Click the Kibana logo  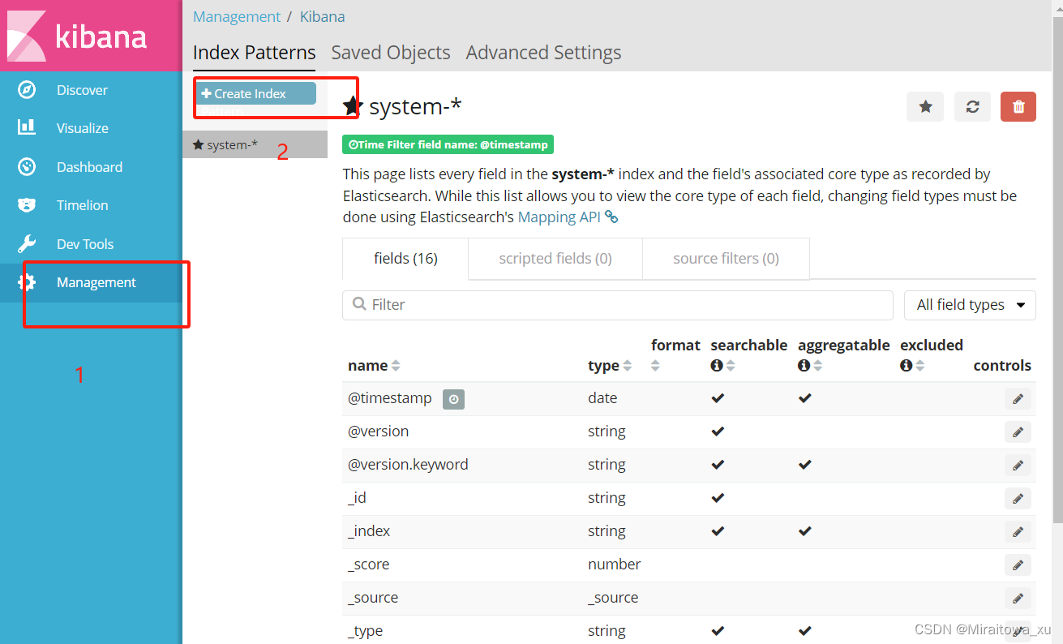tap(91, 36)
